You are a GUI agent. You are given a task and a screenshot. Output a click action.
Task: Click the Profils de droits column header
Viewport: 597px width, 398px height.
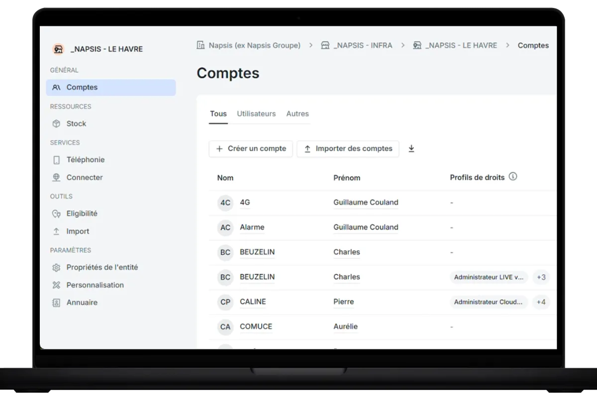(x=477, y=178)
